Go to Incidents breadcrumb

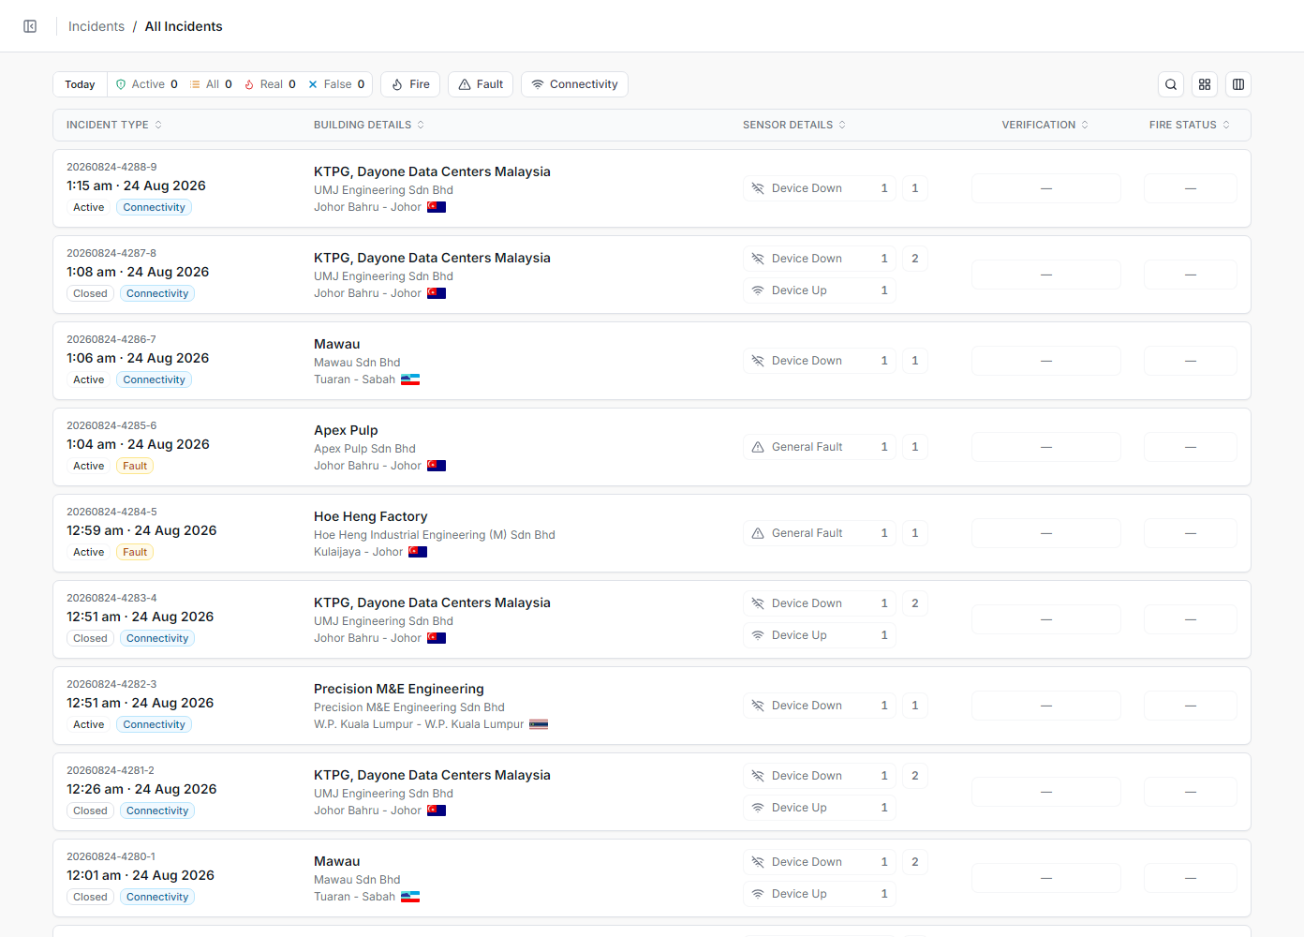click(x=96, y=26)
